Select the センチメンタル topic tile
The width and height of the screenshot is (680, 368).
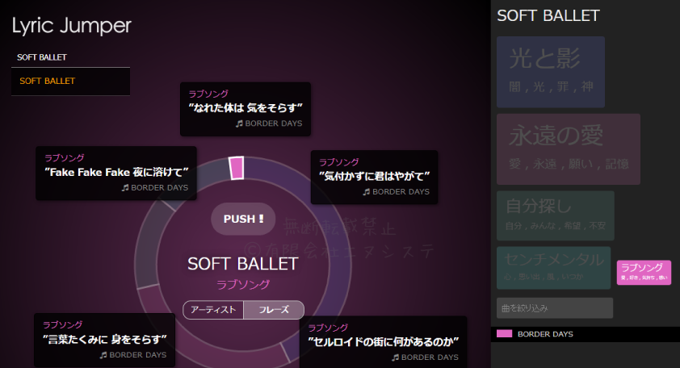[554, 268]
